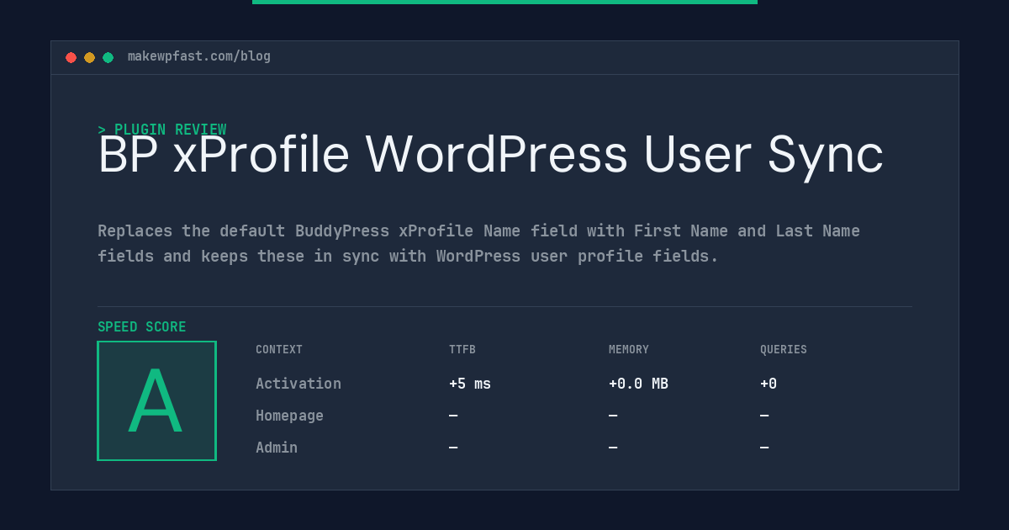Click the QUERIES column header
The image size is (1009, 530).
click(x=784, y=350)
